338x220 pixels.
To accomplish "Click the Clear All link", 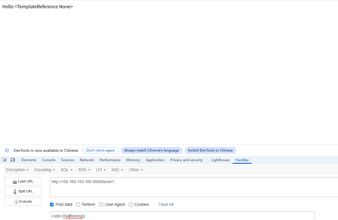I will tap(166, 205).
